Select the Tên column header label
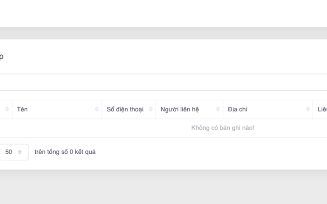Image resolution: width=327 pixels, height=204 pixels. pos(22,110)
